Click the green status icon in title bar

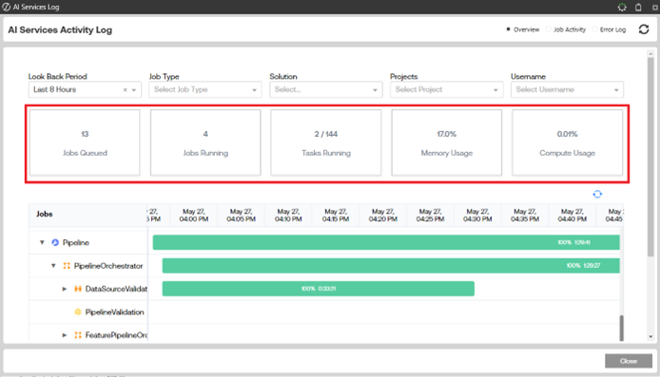(622, 8)
